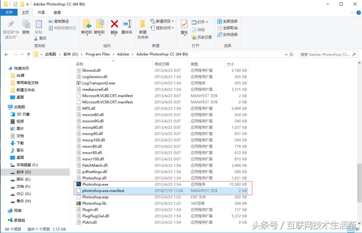Click the Back navigation arrow
This screenshot has height=233, width=362.
pos(7,55)
